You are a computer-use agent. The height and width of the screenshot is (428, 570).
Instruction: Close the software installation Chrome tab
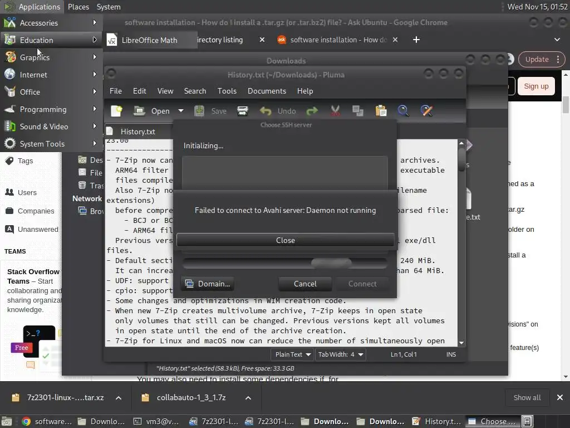395,40
